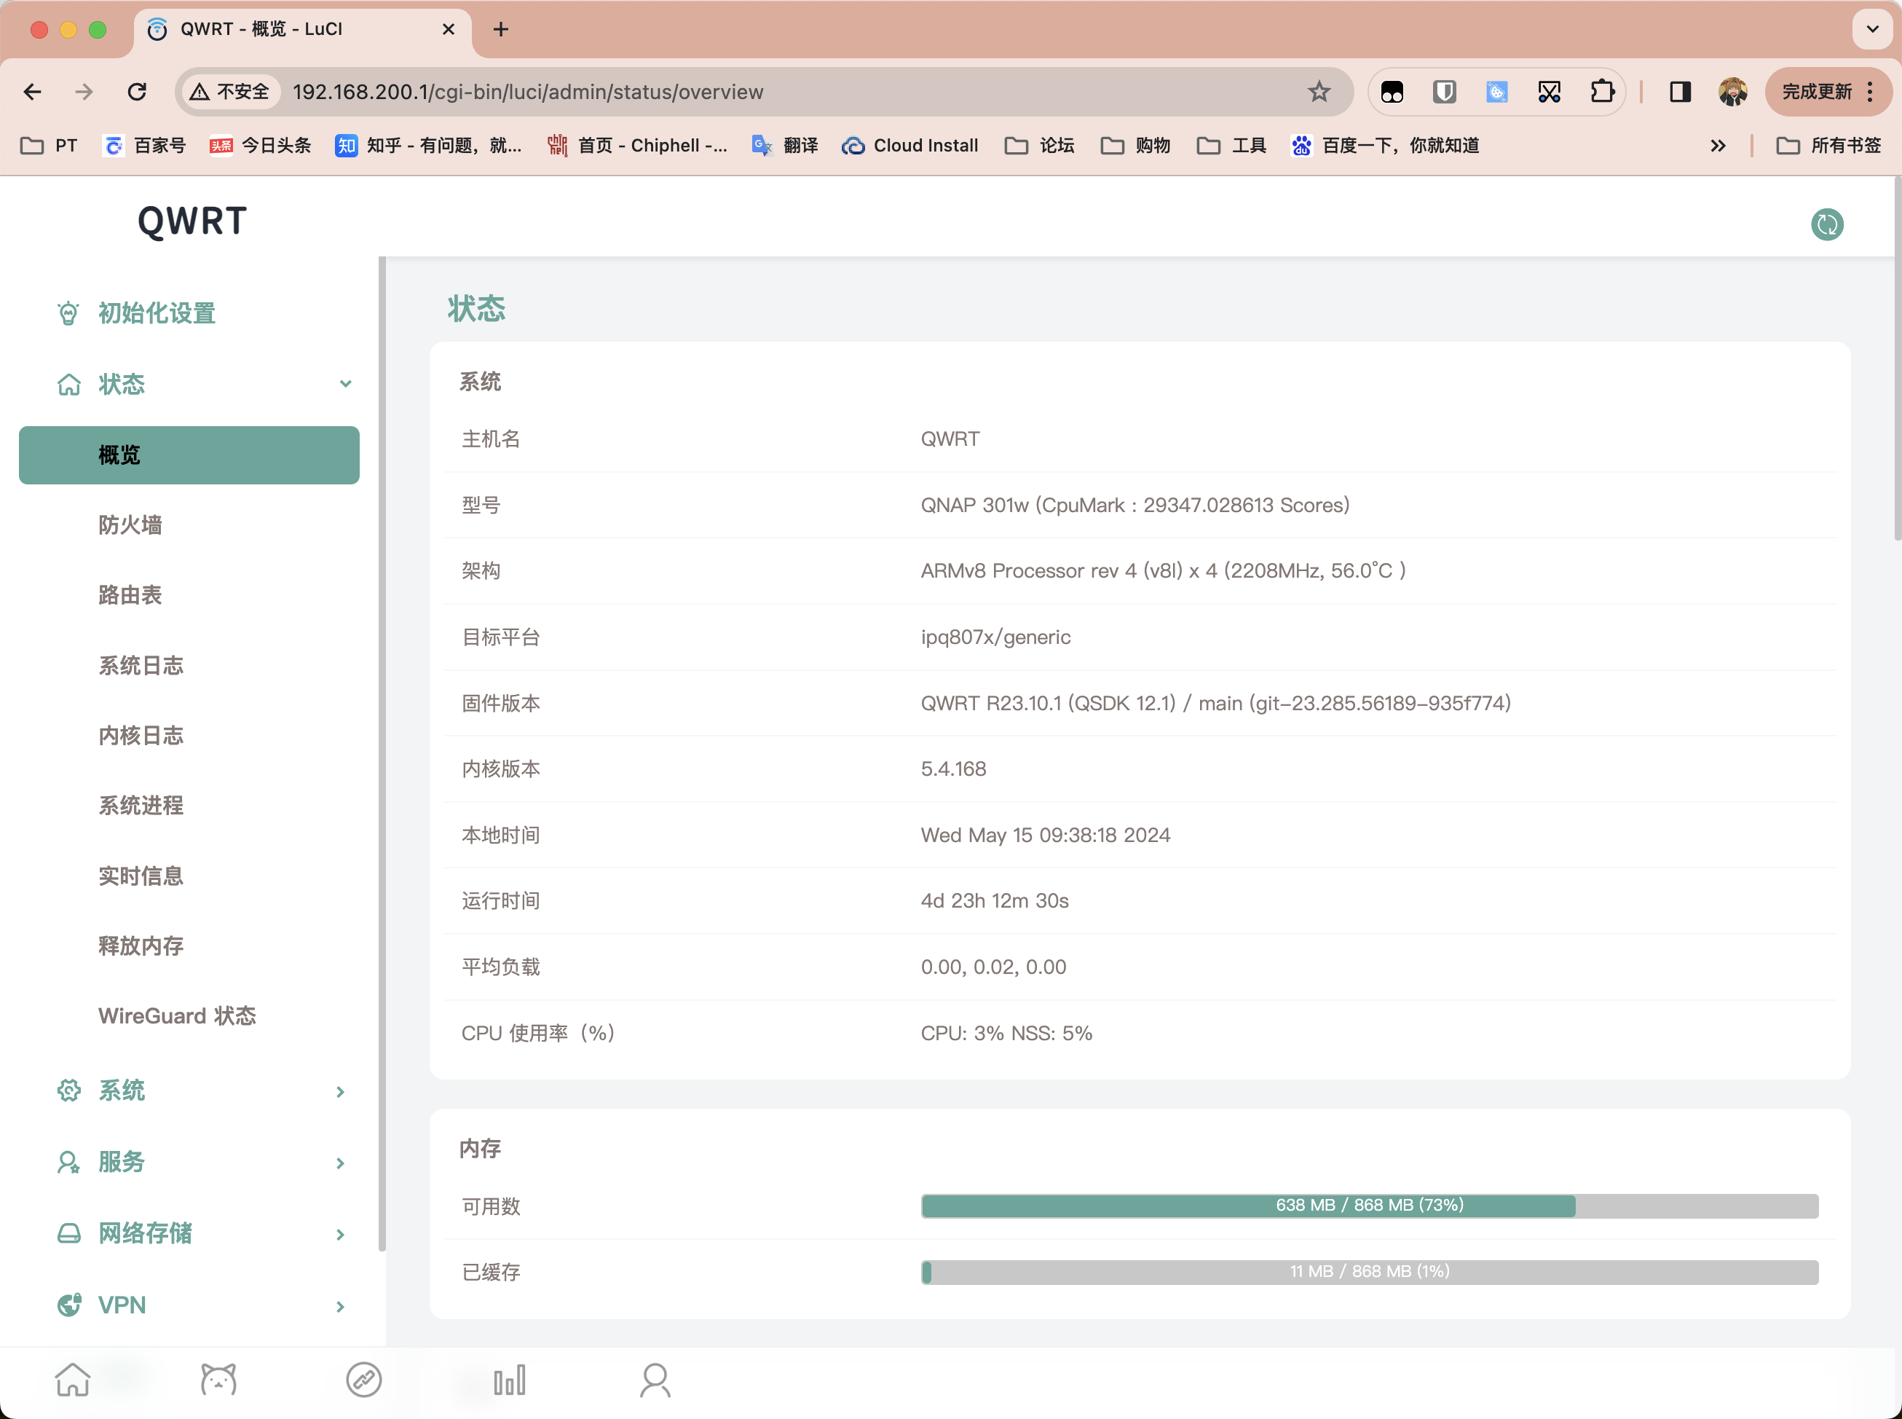Click the cat icon in the bottom bar

(219, 1379)
